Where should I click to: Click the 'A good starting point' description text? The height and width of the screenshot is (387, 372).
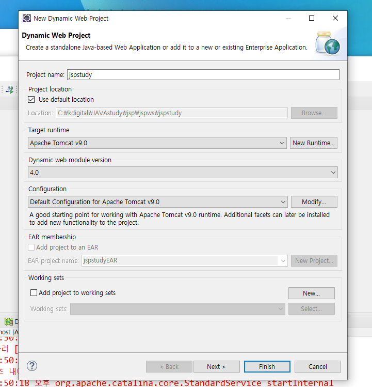(180, 219)
